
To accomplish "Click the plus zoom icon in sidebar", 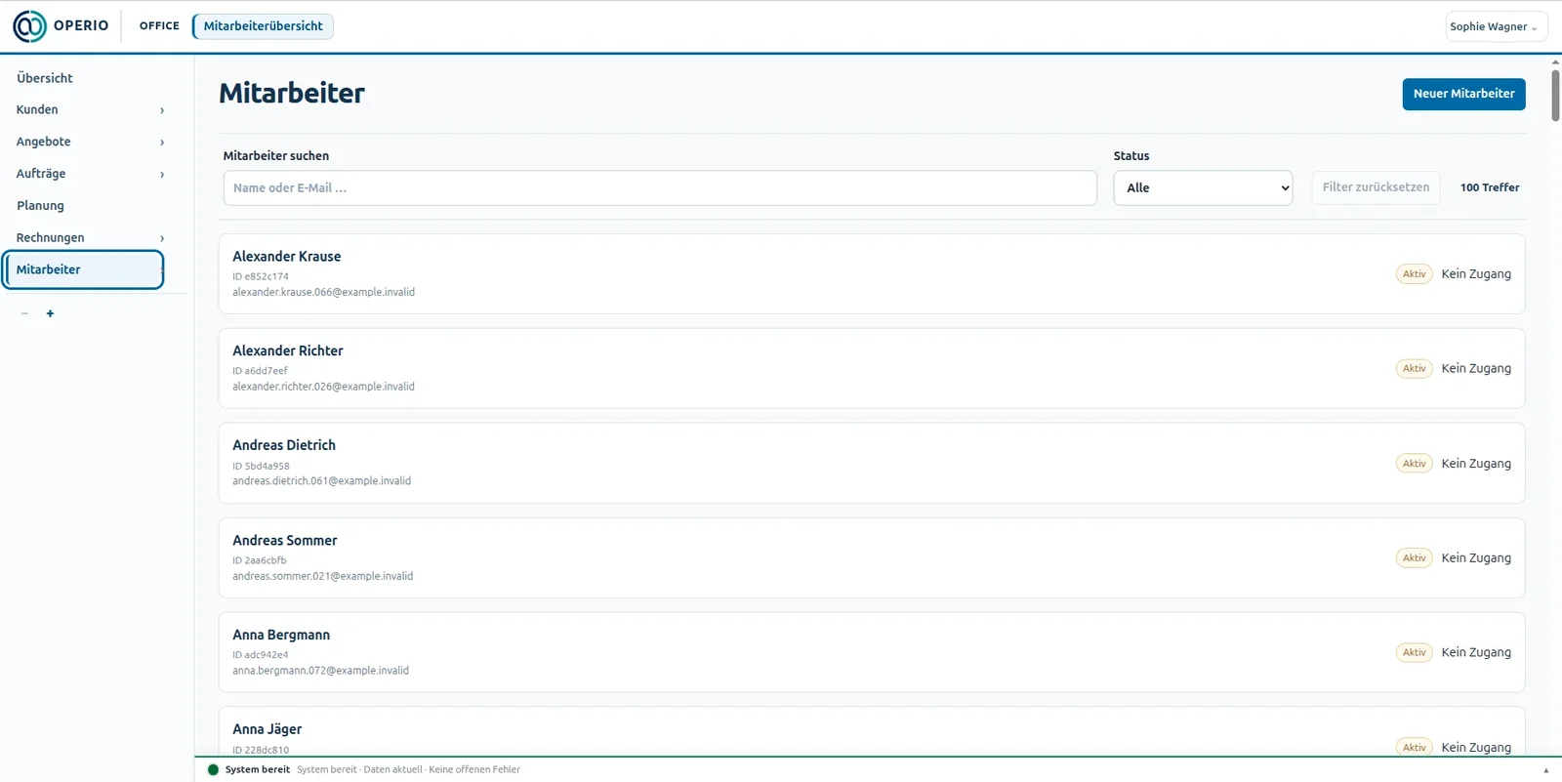I will click(x=50, y=313).
